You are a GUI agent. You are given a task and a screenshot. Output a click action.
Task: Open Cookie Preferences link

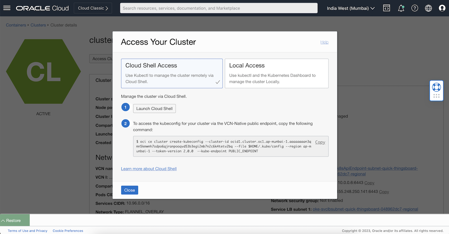click(68, 231)
